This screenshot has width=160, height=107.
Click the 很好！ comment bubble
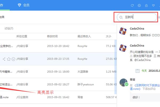tap(145, 97)
